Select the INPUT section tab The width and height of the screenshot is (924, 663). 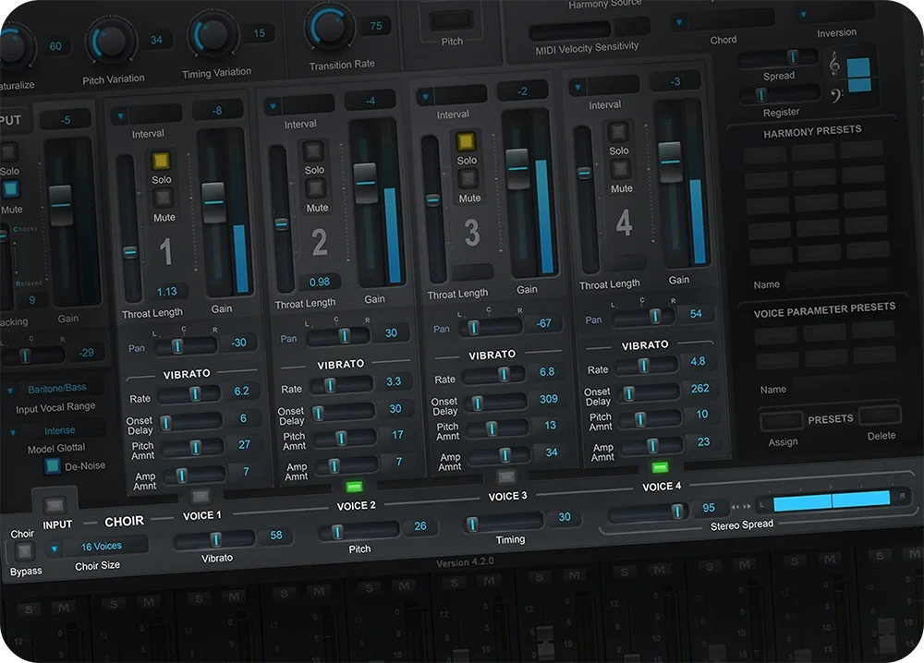point(57,524)
